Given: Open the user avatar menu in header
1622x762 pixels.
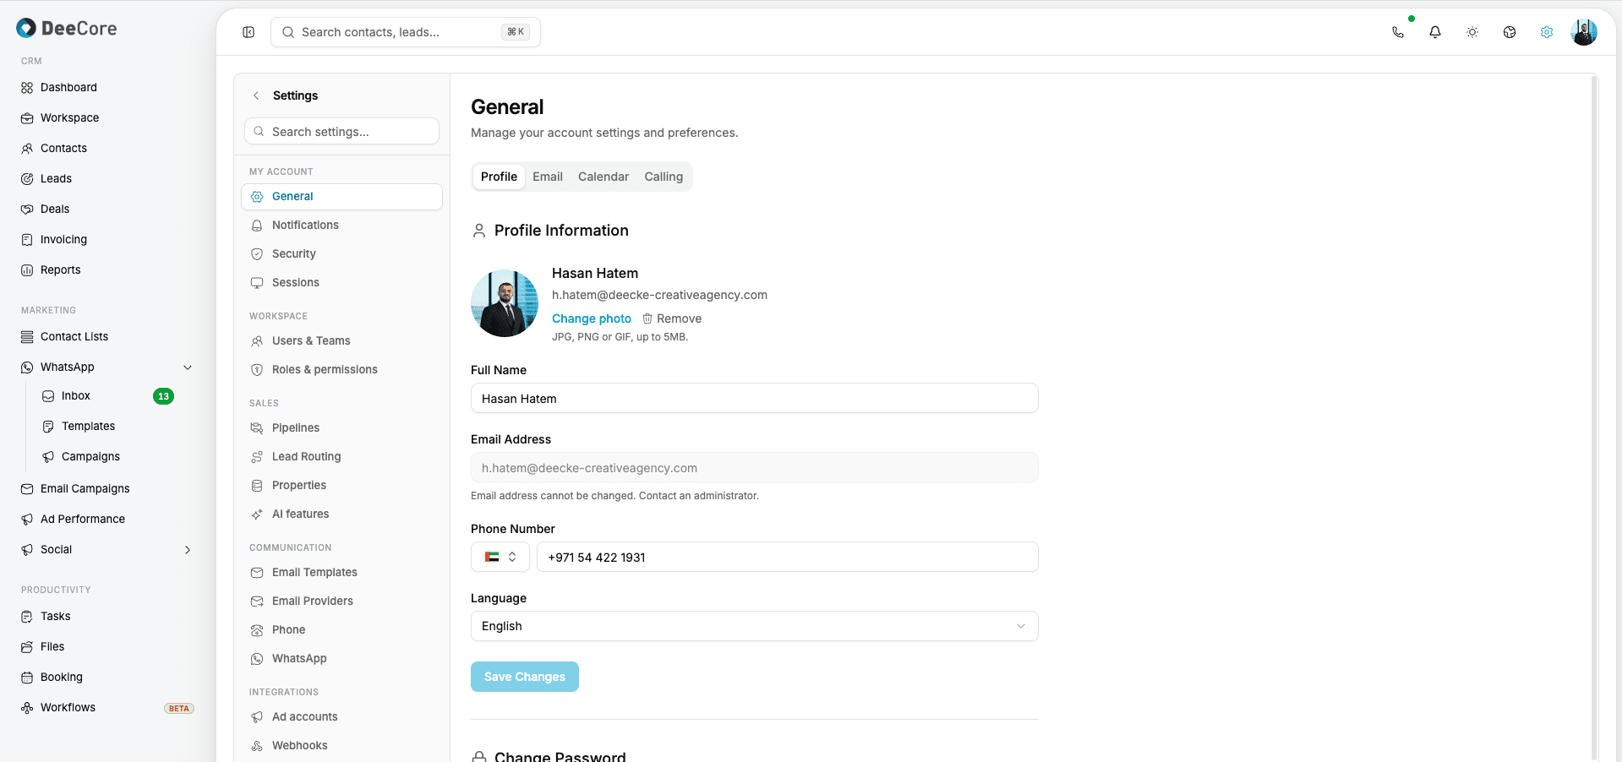Looking at the screenshot, I should [x=1584, y=32].
